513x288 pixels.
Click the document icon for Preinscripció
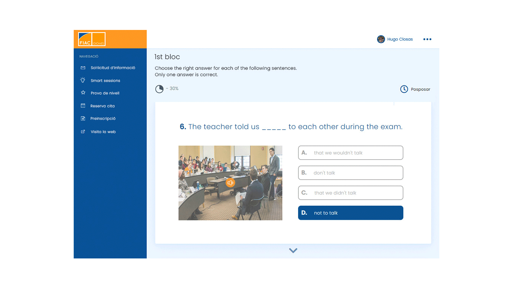click(x=83, y=119)
